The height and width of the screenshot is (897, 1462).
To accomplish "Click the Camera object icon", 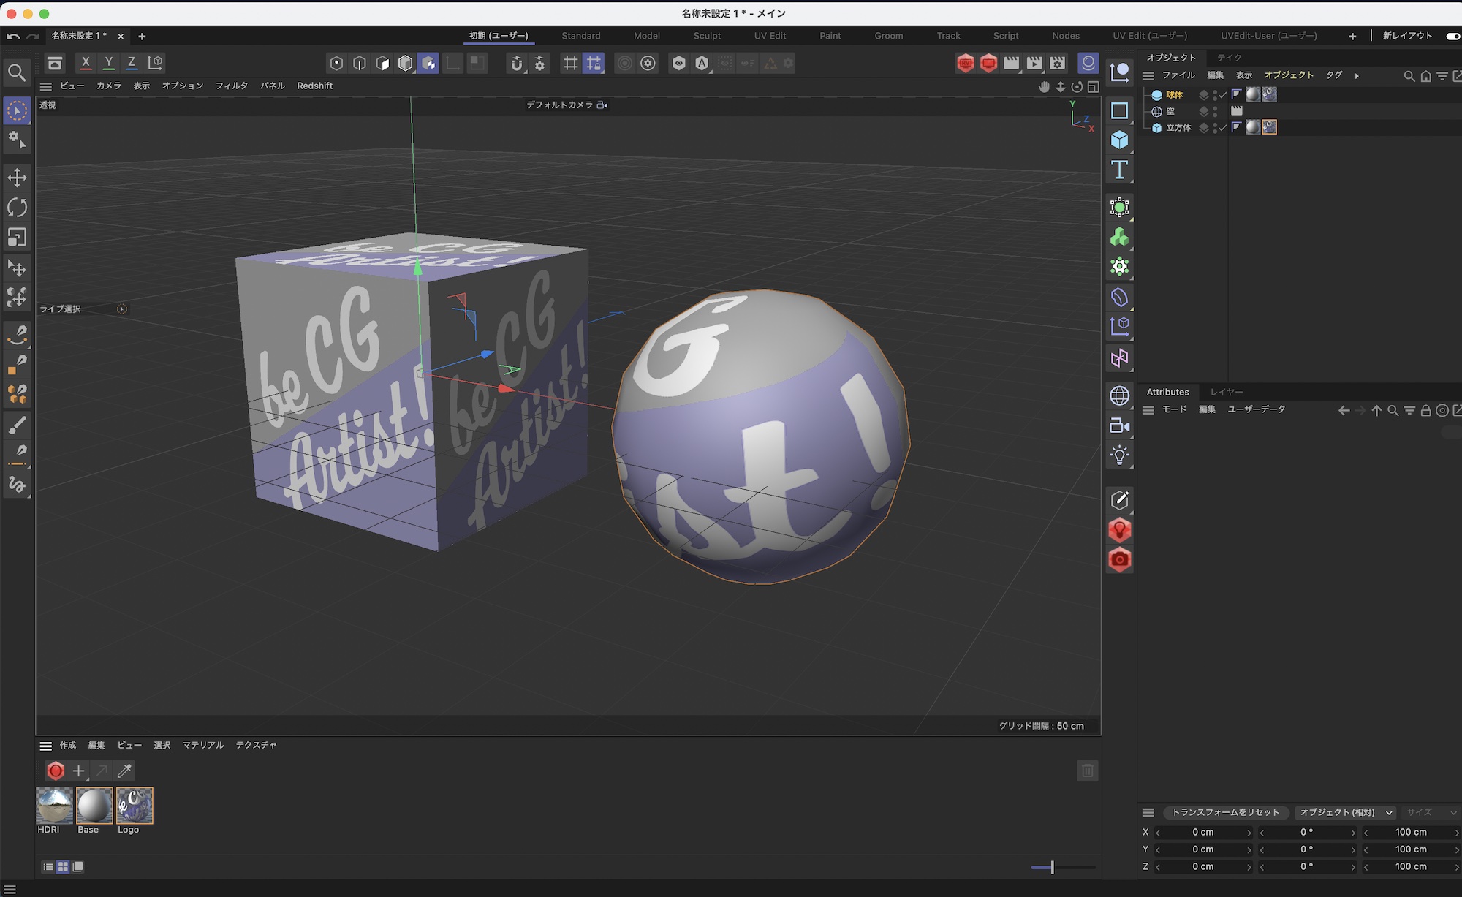I will (1119, 425).
